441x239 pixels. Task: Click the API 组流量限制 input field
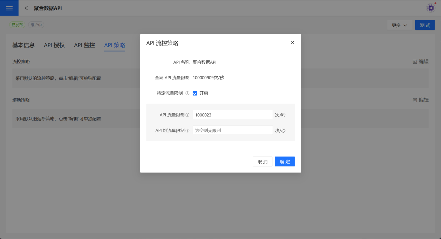(x=232, y=131)
